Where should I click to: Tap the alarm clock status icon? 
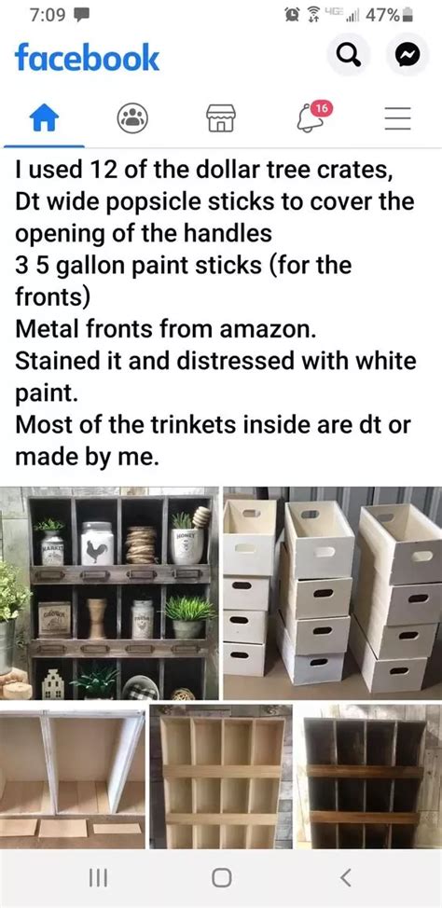tap(290, 15)
